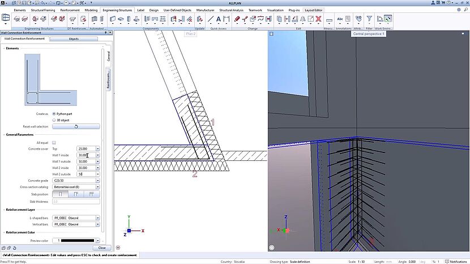Click the Plug-ins ribbon tab

point(294,10)
